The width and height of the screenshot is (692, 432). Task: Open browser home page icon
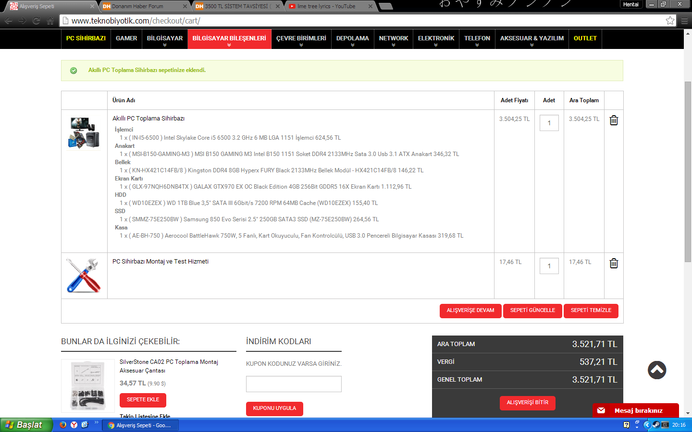pos(50,21)
